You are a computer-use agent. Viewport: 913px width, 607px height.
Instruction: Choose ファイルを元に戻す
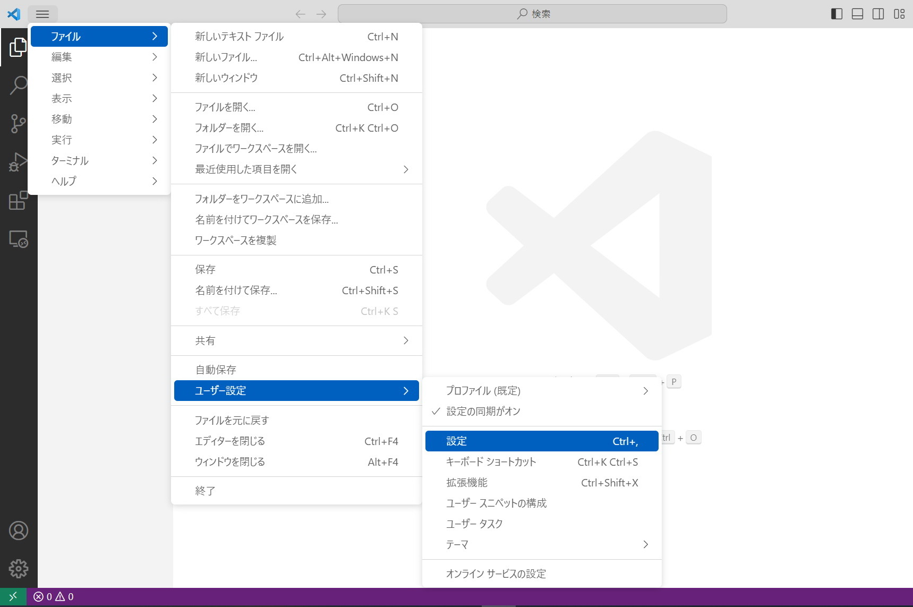tap(296, 421)
